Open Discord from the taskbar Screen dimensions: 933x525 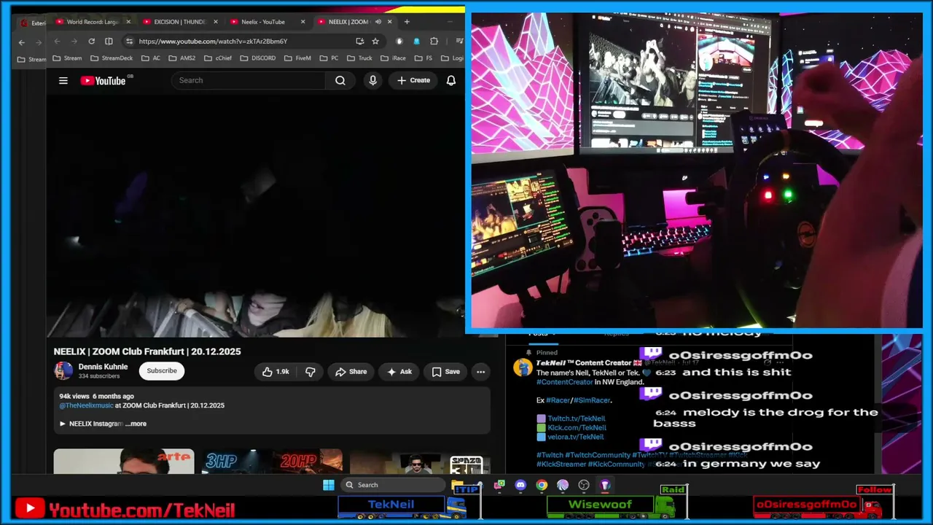[x=520, y=485]
